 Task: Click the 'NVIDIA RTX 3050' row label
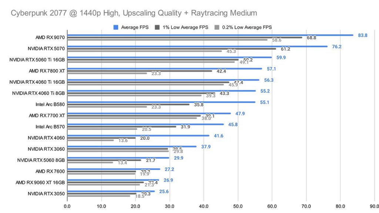(x=46, y=194)
